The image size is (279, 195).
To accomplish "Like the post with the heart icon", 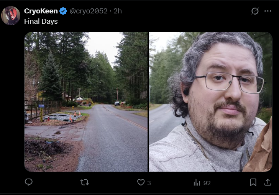I will 141,182.
